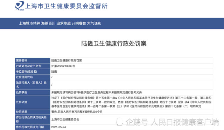Click the 处罚依据 label cell
Viewport: 224px width, 130px height.
pos(33,102)
